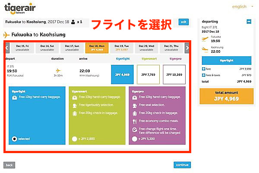Image resolution: width=259 pixels, height=173 pixels.
Task: Click tigerpro free seat selection icon
Action: tap(135, 106)
